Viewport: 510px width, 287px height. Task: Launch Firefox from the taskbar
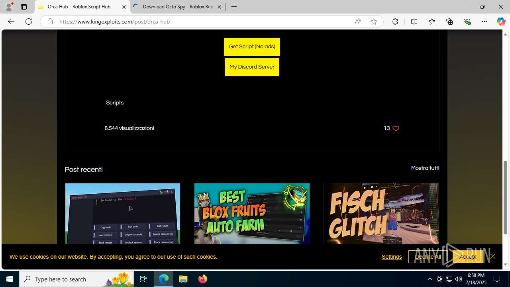coord(203,279)
